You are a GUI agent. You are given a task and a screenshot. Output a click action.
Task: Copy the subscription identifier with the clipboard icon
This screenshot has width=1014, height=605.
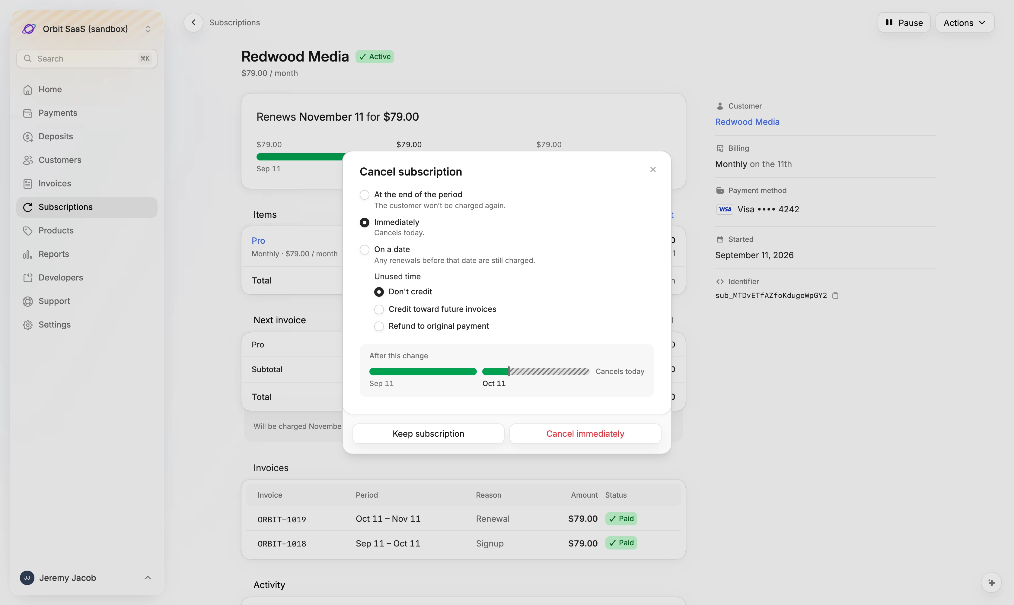(835, 296)
